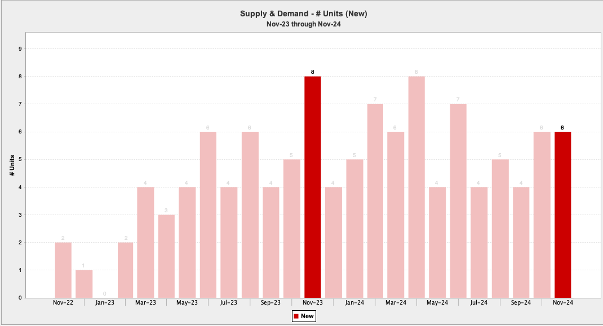Click the 9 tick on the y-axis

(x=20, y=48)
